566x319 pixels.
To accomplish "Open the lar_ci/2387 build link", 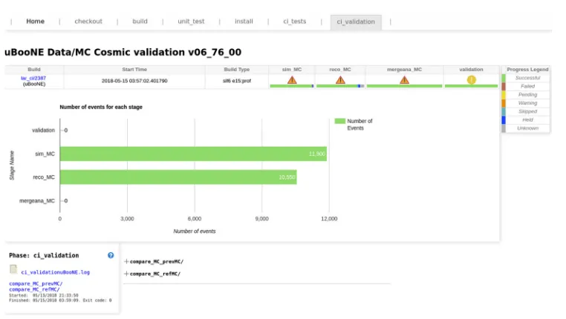I will coord(33,78).
